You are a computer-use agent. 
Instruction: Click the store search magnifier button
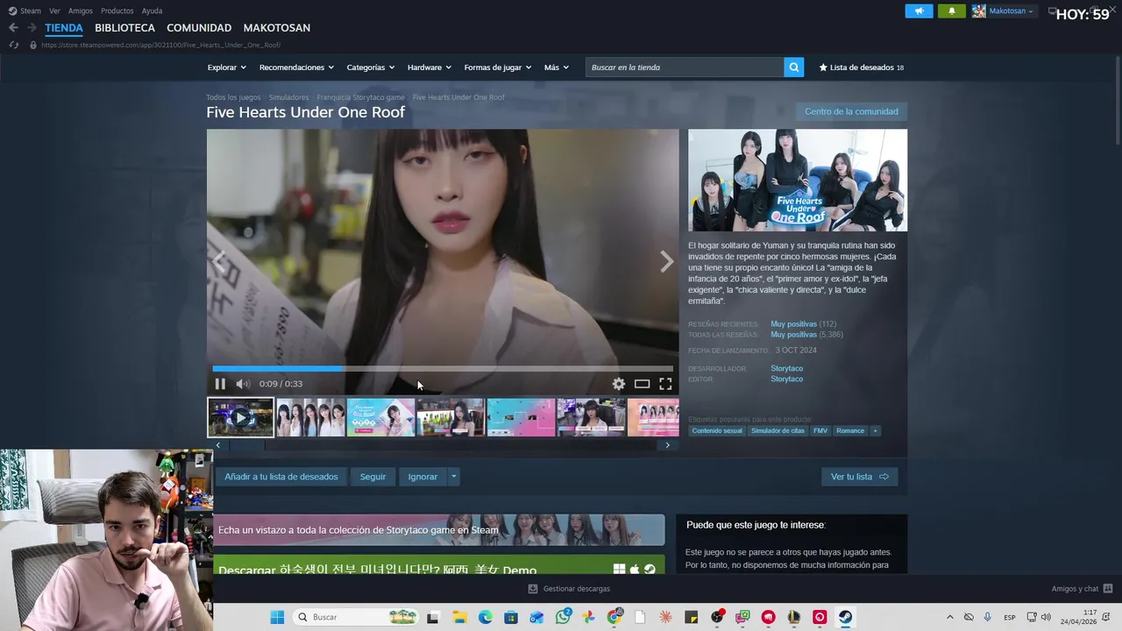click(x=793, y=67)
